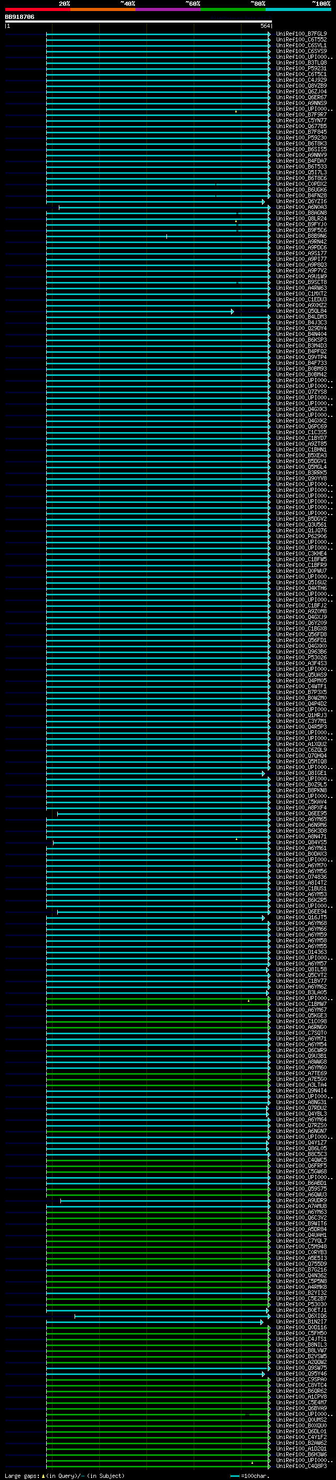Click the alignment bar for UniRef100_Q6YZI6

pyautogui.click(x=155, y=202)
